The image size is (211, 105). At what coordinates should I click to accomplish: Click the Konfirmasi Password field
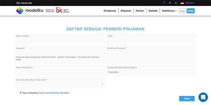(151, 54)
